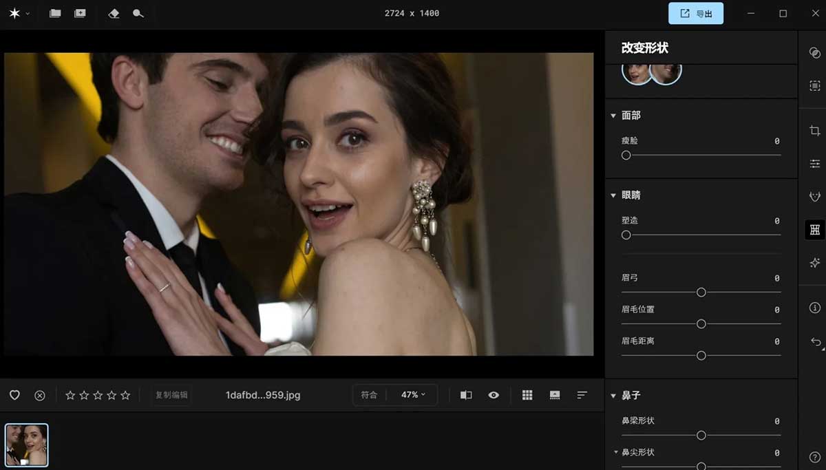Viewport: 826px width, 470px height.
Task: Select the filmstrip thumbnail of the couple
Action: click(27, 445)
